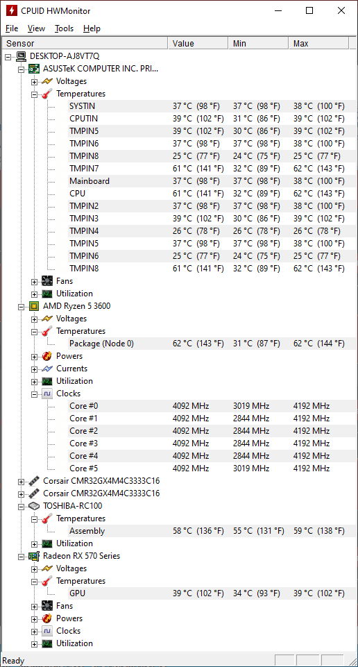Click the Max column header
The height and width of the screenshot is (667, 358).
(319, 44)
